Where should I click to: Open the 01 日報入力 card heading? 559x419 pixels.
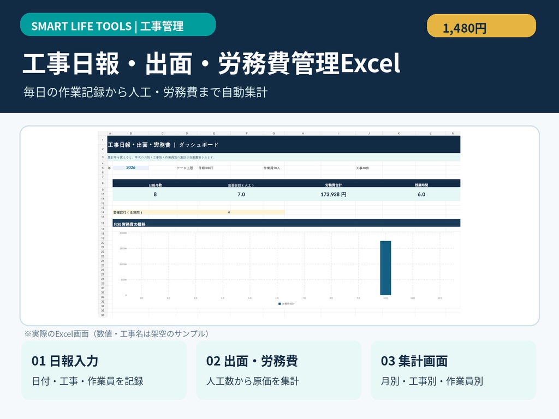[x=65, y=361]
